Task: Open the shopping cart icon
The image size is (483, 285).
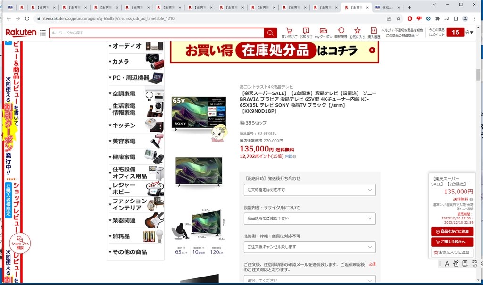Action: [x=289, y=33]
